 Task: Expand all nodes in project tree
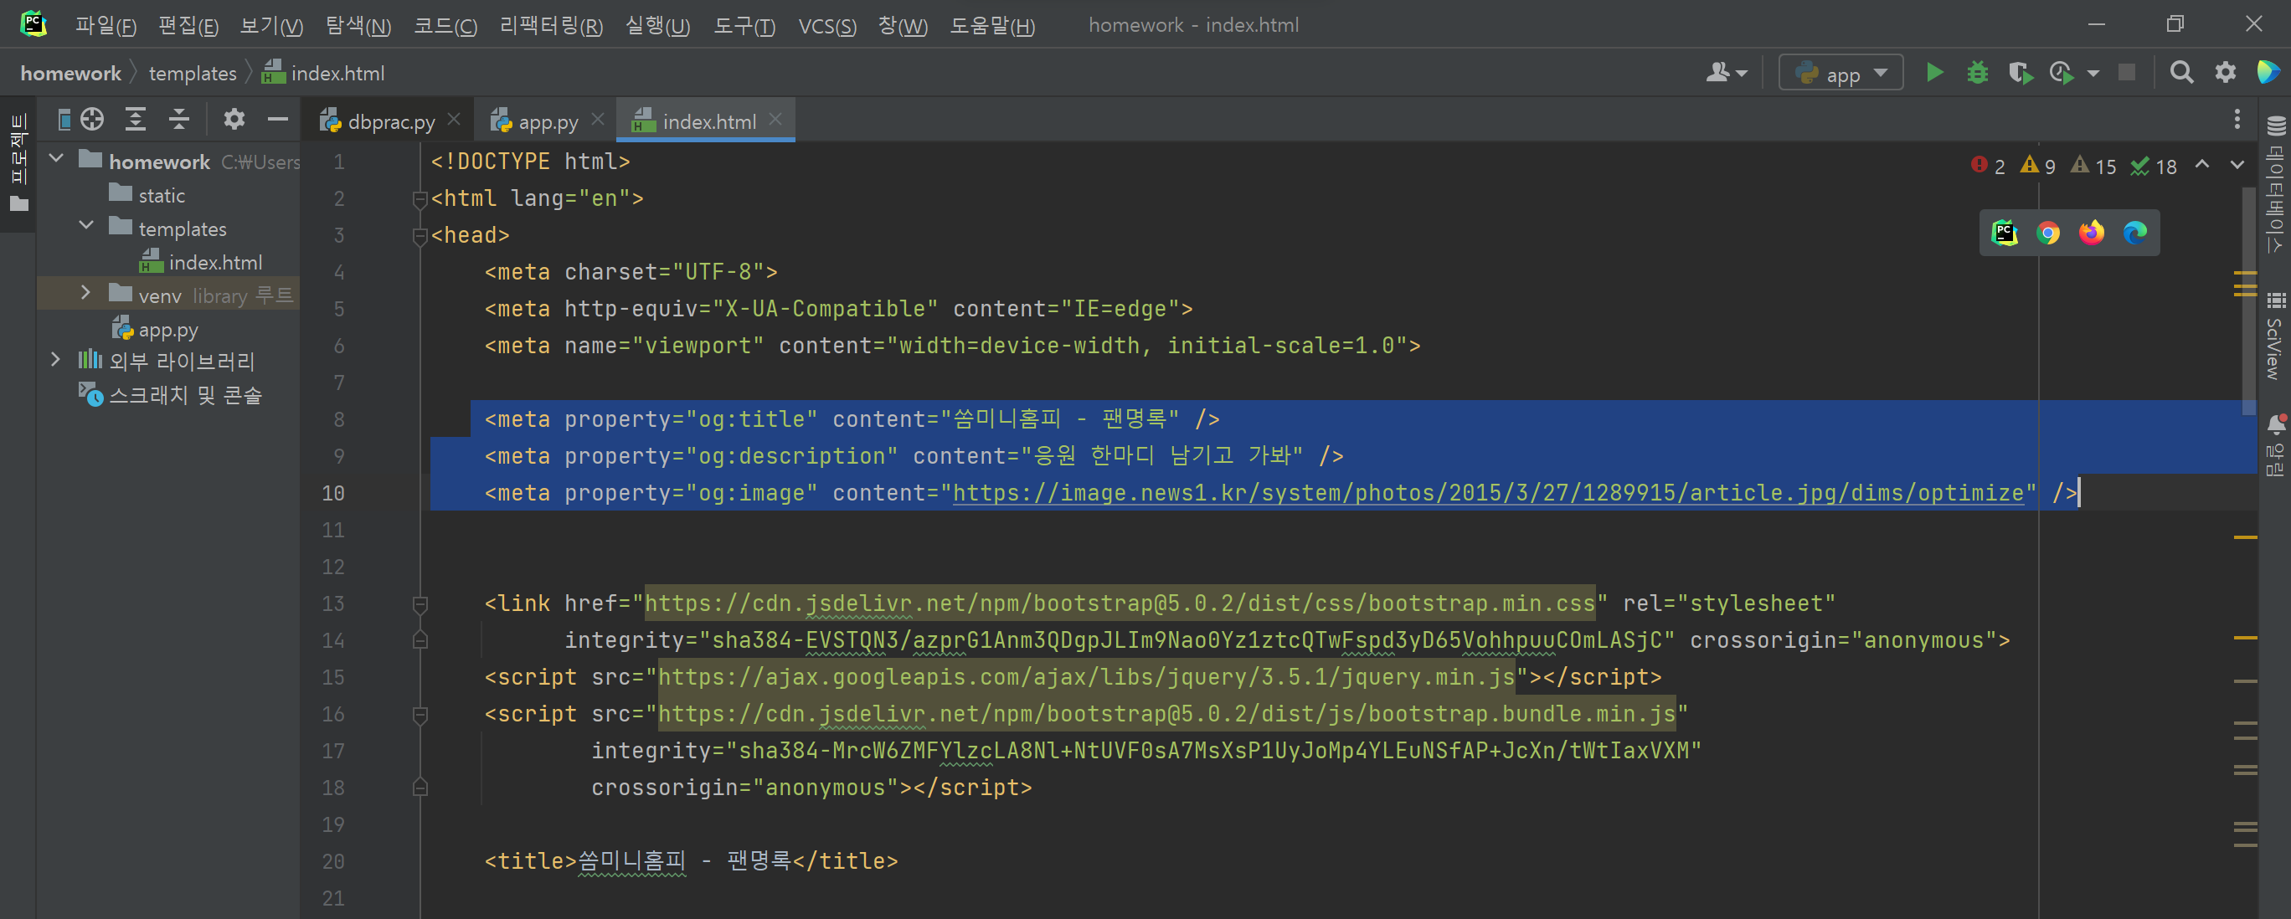[x=136, y=119]
